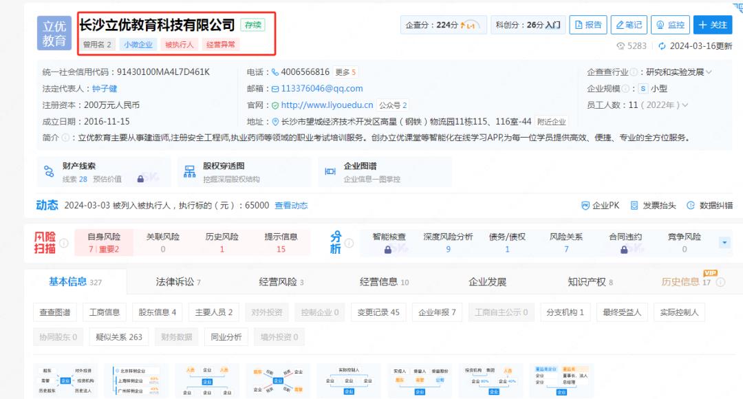Click the 附近企业 button
743x399 pixels.
(x=551, y=122)
